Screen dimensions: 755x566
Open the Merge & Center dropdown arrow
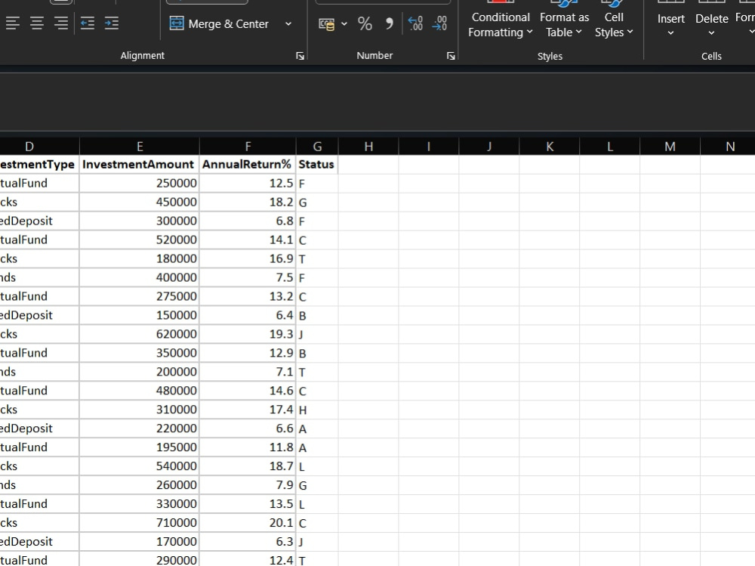tap(288, 23)
